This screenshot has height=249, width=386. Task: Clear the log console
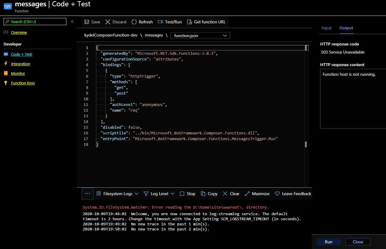coord(231,193)
